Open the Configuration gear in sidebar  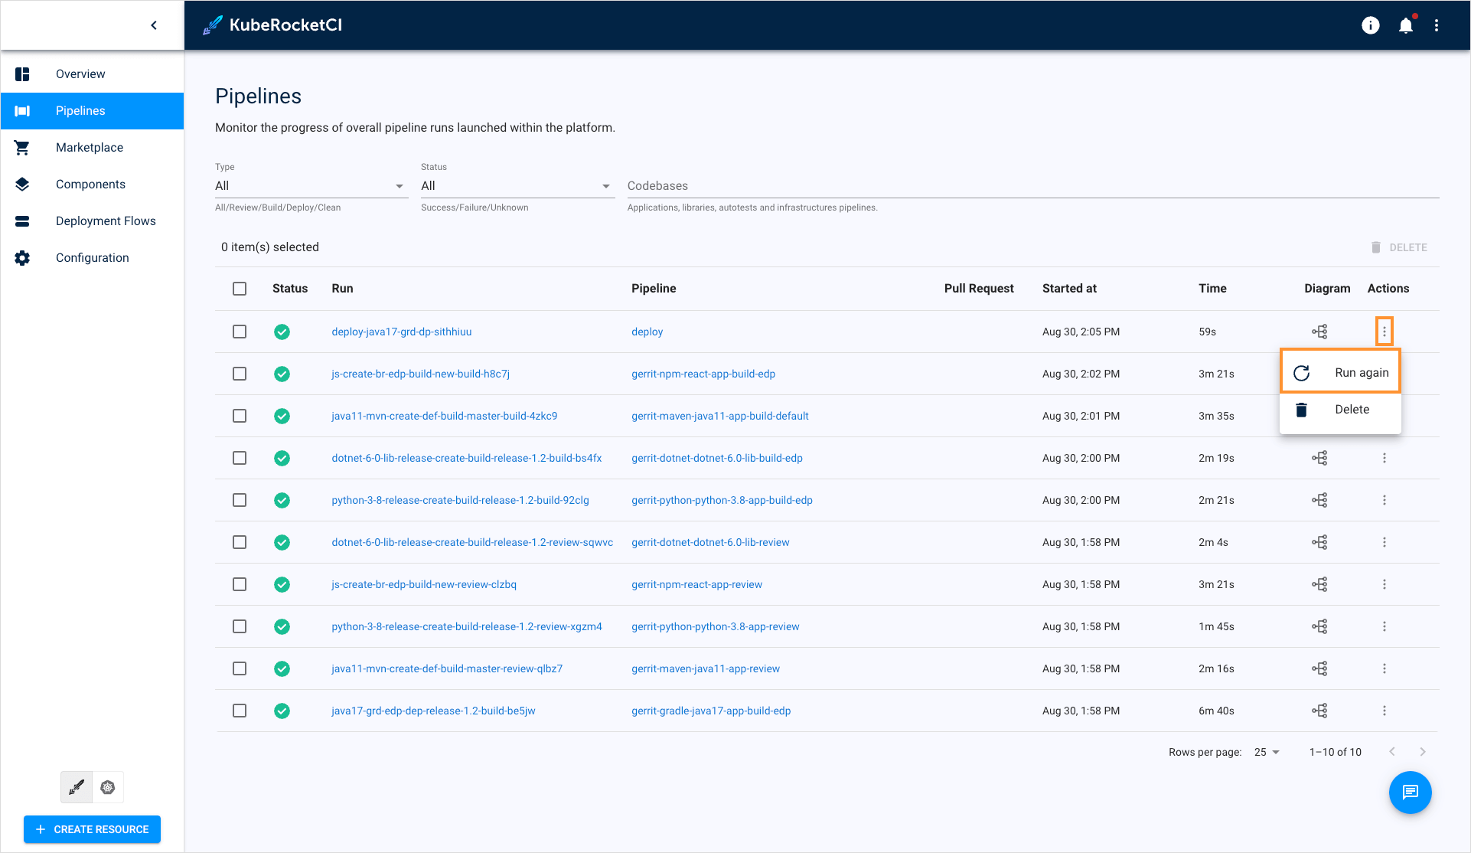[x=22, y=258]
